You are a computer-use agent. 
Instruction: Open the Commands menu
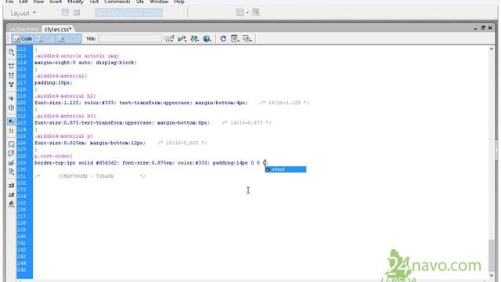point(117,2)
